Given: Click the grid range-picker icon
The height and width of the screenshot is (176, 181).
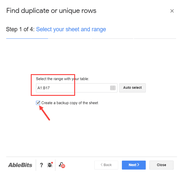Looking at the screenshot, I should pyautogui.click(x=113, y=88).
